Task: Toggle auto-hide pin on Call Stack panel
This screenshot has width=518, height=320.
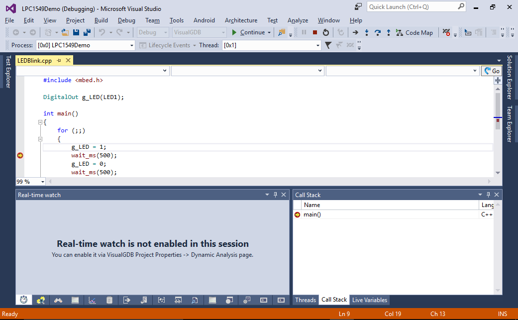Action: (x=488, y=195)
